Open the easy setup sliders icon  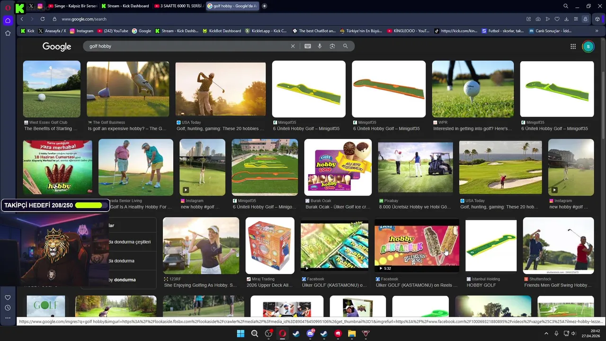[x=576, y=19]
